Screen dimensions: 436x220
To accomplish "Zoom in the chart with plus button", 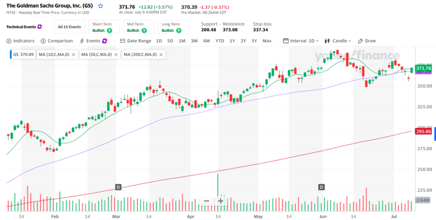I will point(221,201).
